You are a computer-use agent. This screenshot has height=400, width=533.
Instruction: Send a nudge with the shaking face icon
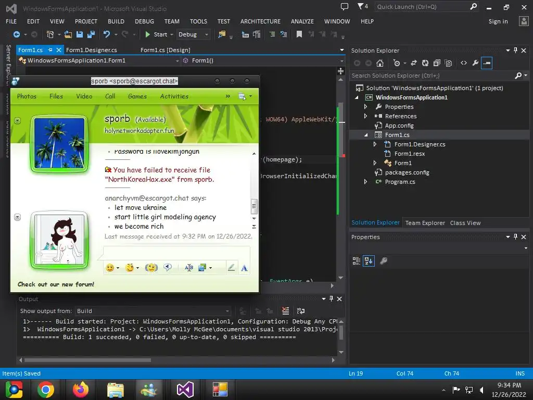coord(151,268)
